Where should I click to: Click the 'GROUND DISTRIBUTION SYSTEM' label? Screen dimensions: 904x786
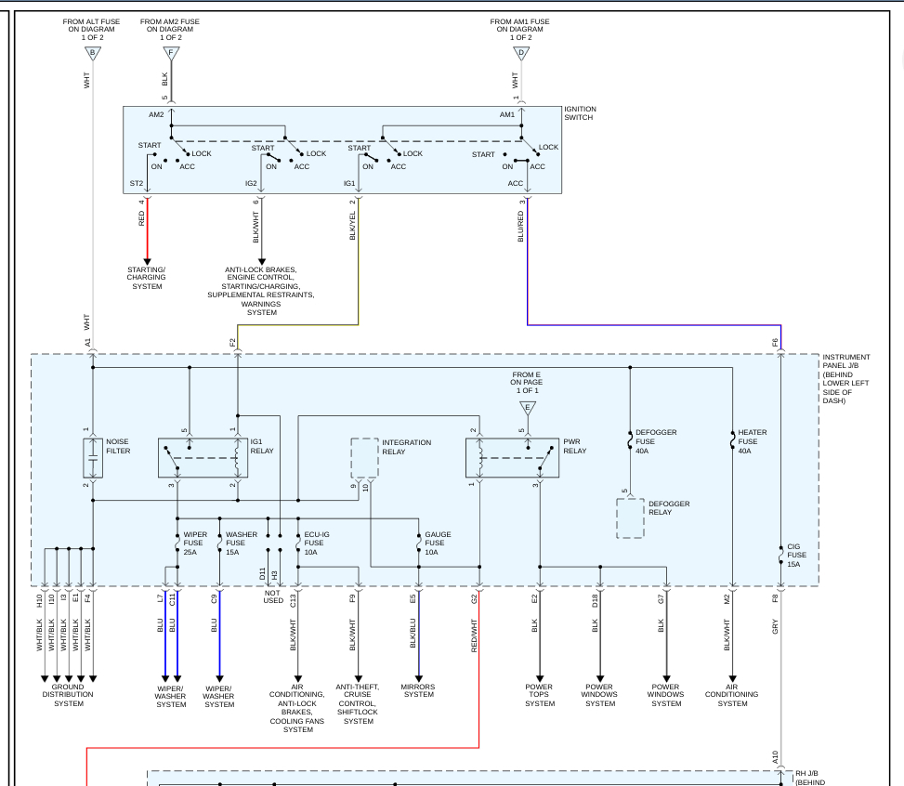click(68, 696)
